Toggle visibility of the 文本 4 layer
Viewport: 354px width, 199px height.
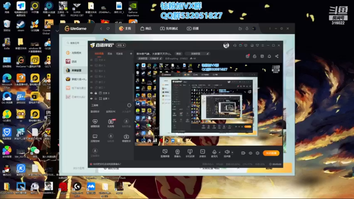click(x=92, y=60)
